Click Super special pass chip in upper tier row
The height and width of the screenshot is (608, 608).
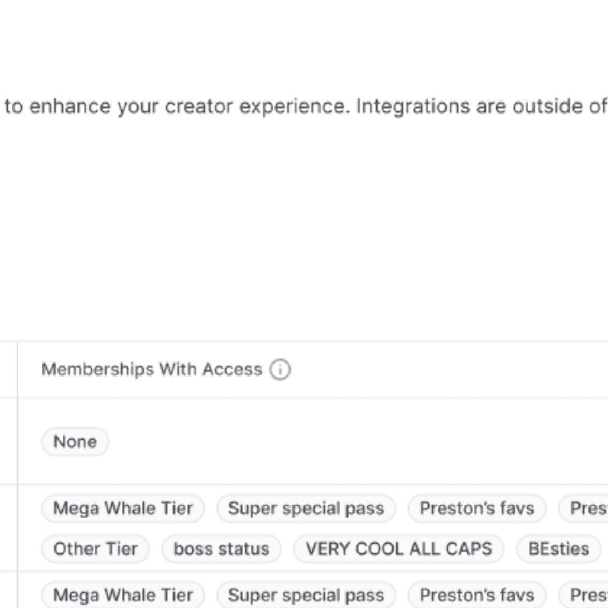tap(306, 509)
